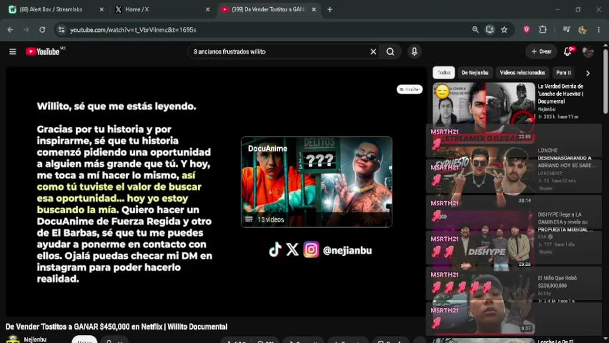The height and width of the screenshot is (343, 609).
Task: Click the install app icon in address bar
Action: [489, 30]
